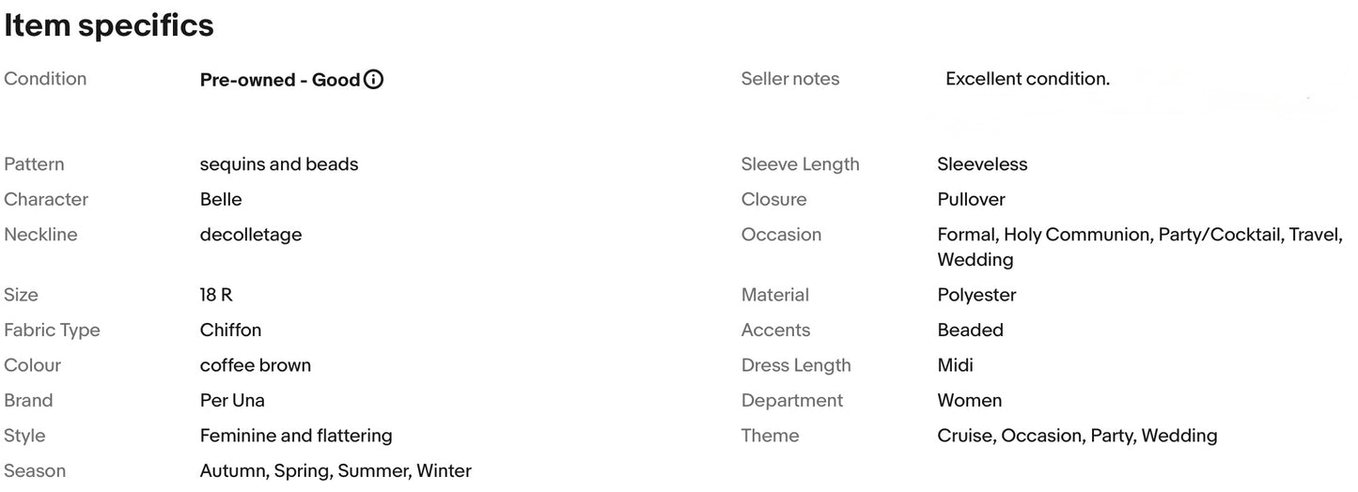Screen dimensions: 1358x492
Task: Select the Chiffon fabric type value
Action: click(230, 330)
